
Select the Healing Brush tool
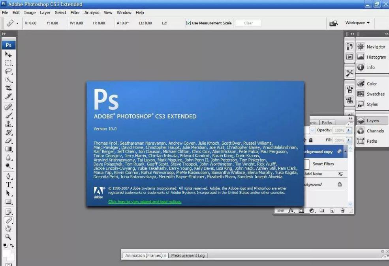tap(8, 107)
